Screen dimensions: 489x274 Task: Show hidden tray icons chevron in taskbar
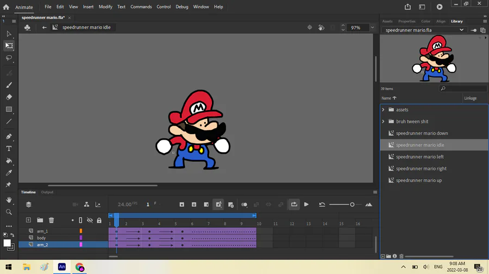403,267
